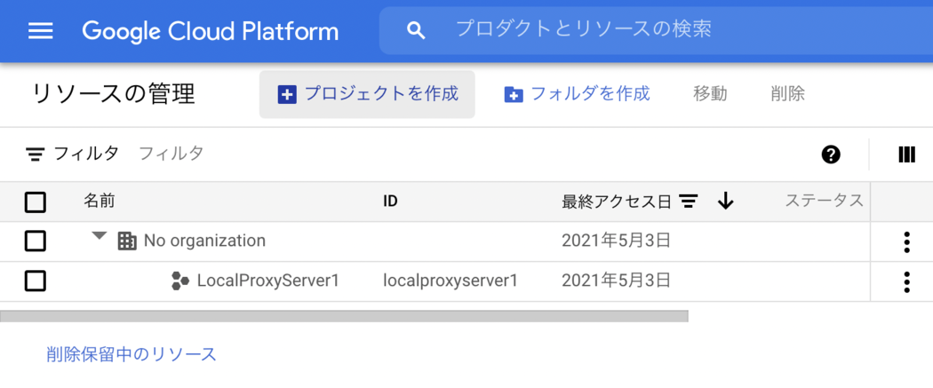The width and height of the screenshot is (933, 388).
Task: Open actions menu for No organization row
Action: 906,242
